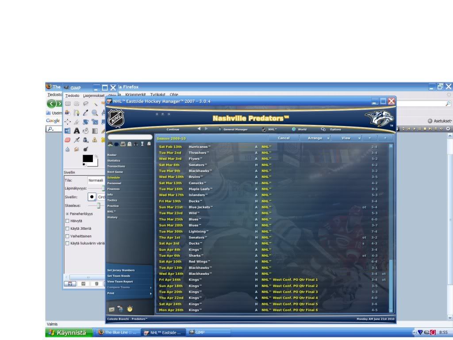Click the search field in hockey manager sidebar

130,137
